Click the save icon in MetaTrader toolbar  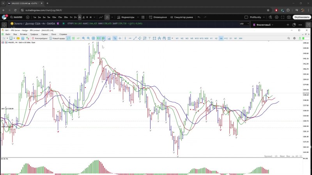click(x=23, y=38)
